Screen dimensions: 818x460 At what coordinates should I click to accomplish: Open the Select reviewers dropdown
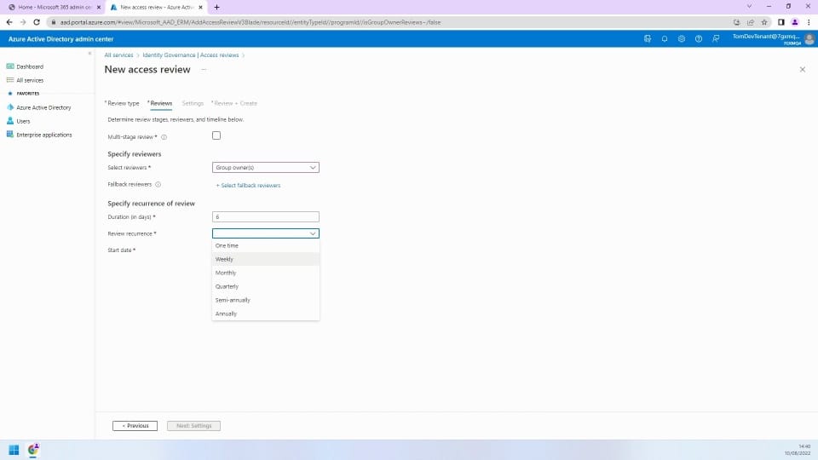click(x=266, y=168)
